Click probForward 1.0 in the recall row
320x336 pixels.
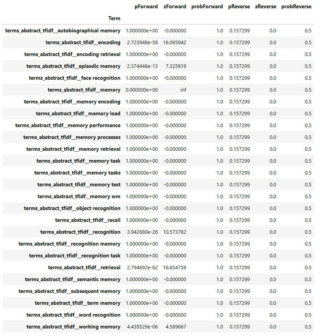pyautogui.click(x=220, y=220)
